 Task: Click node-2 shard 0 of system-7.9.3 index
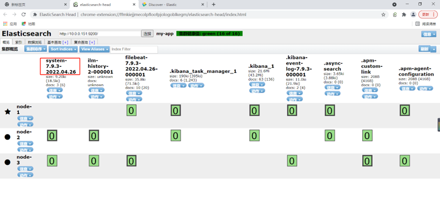point(52,136)
